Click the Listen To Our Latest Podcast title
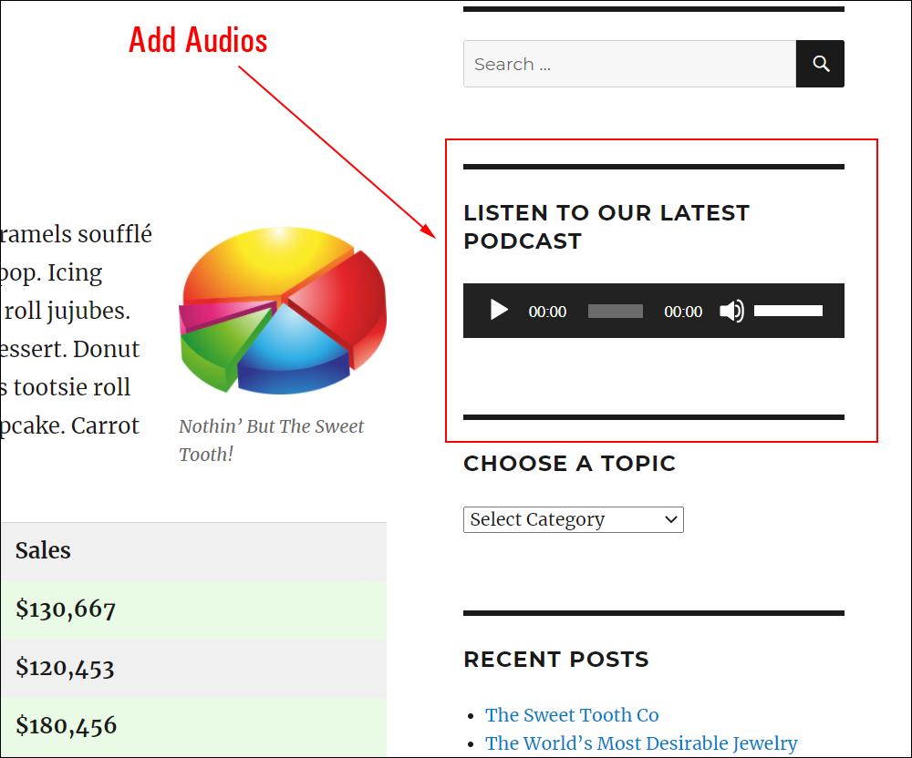912x758 pixels. pyautogui.click(x=606, y=227)
